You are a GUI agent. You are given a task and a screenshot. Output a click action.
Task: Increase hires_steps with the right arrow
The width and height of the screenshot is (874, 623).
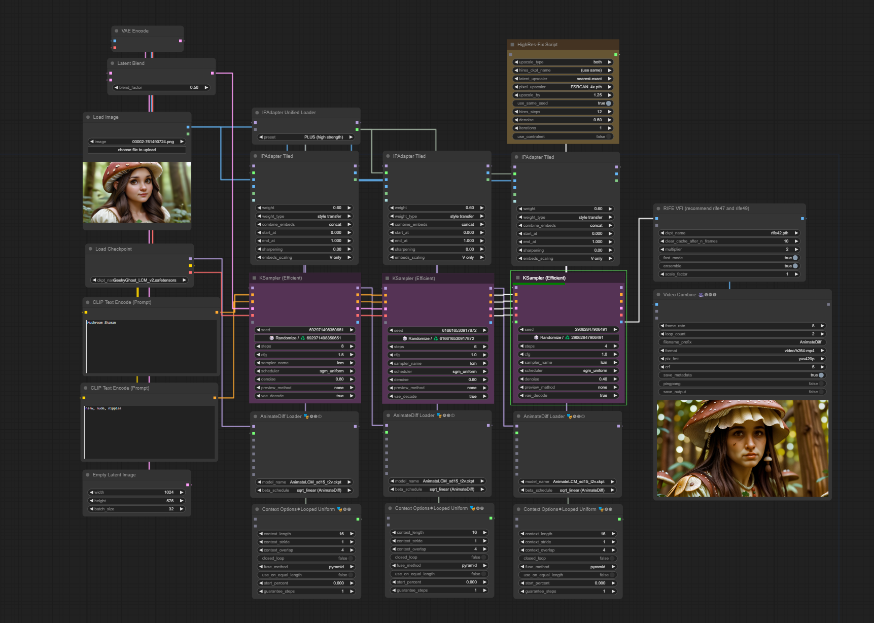[610, 112]
